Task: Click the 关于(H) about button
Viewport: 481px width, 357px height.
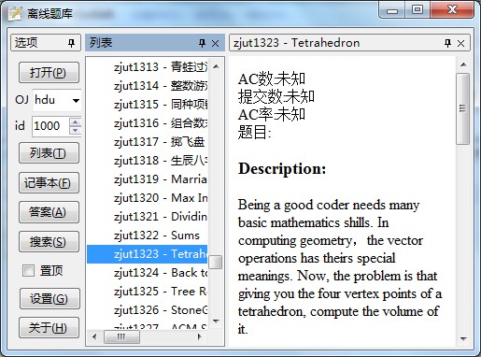Action: point(49,327)
